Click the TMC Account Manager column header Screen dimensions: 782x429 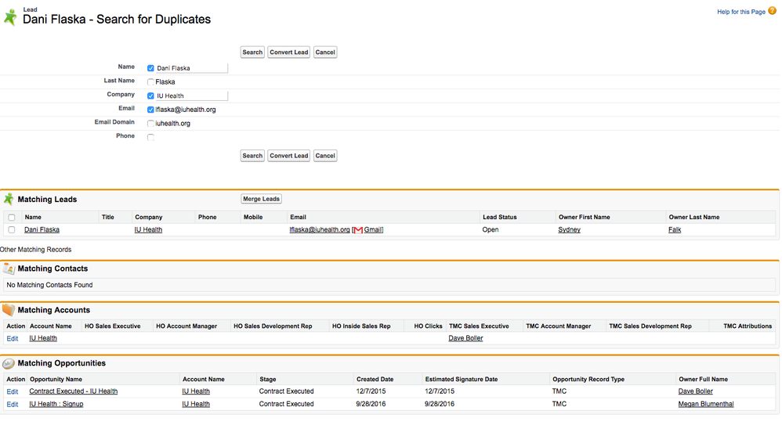coord(559,326)
